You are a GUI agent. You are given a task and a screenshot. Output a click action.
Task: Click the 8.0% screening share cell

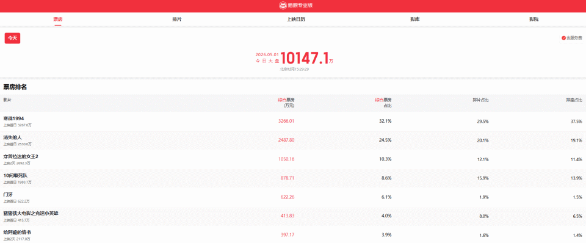tap(484, 216)
